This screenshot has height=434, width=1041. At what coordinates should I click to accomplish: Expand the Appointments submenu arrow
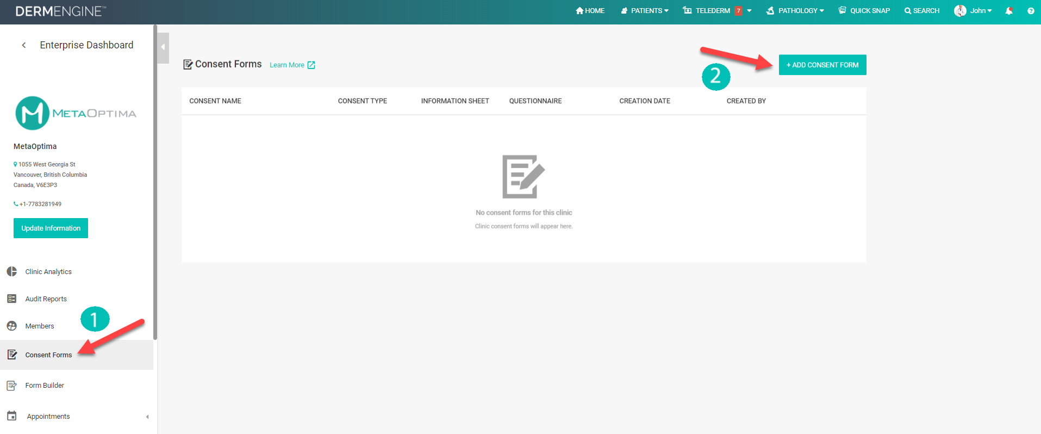coord(147,417)
